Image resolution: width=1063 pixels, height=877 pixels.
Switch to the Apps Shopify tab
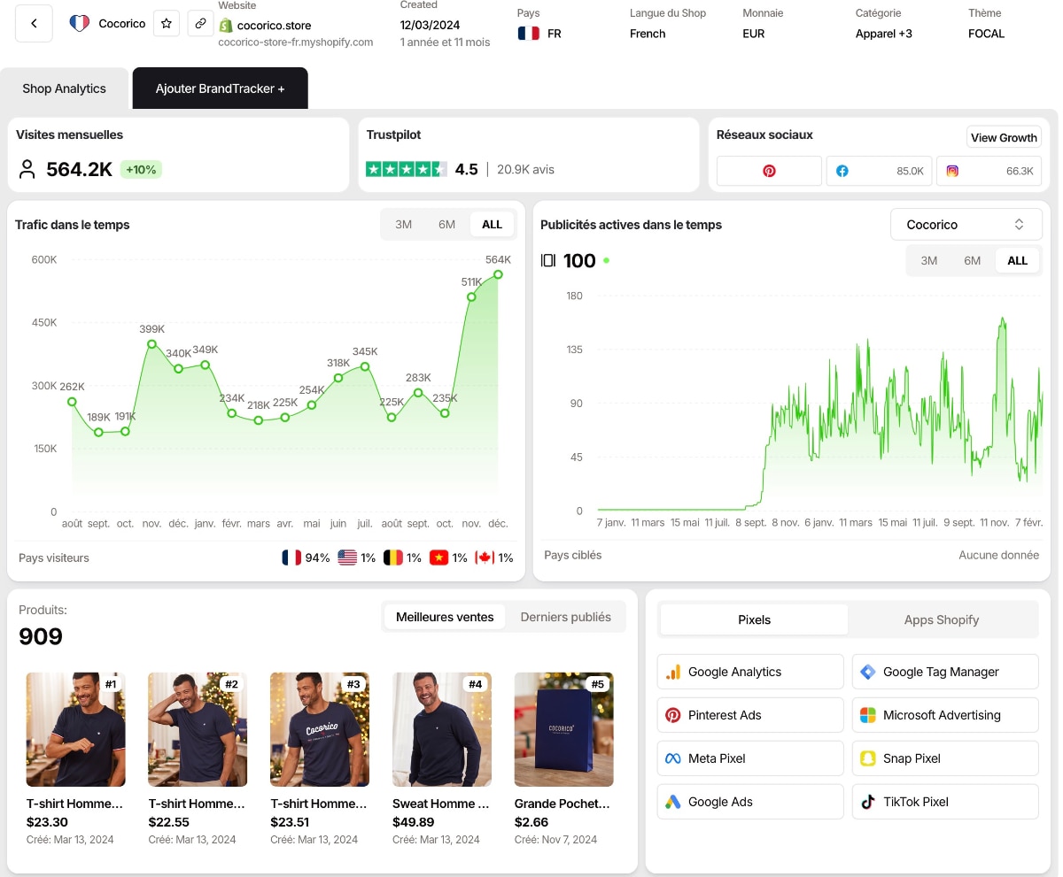click(942, 619)
